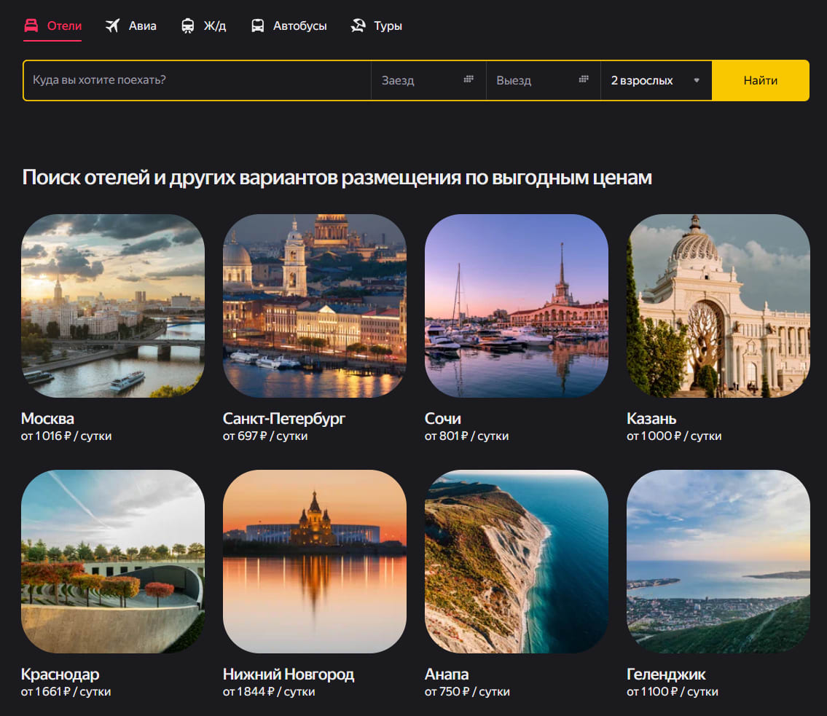
Task: Click the Краснодар city name link
Action: pyautogui.click(x=60, y=674)
